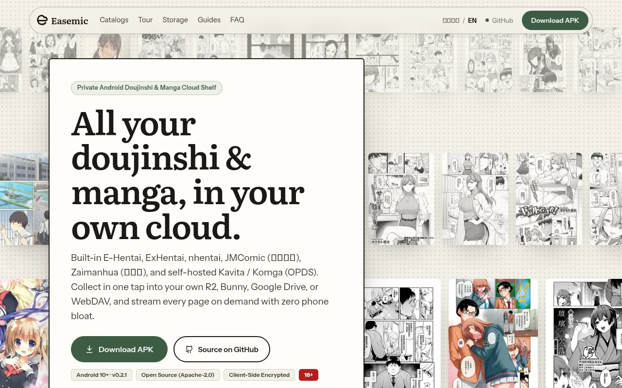Click the GitHub cat icon
The width and height of the screenshot is (622, 388).
(x=190, y=349)
